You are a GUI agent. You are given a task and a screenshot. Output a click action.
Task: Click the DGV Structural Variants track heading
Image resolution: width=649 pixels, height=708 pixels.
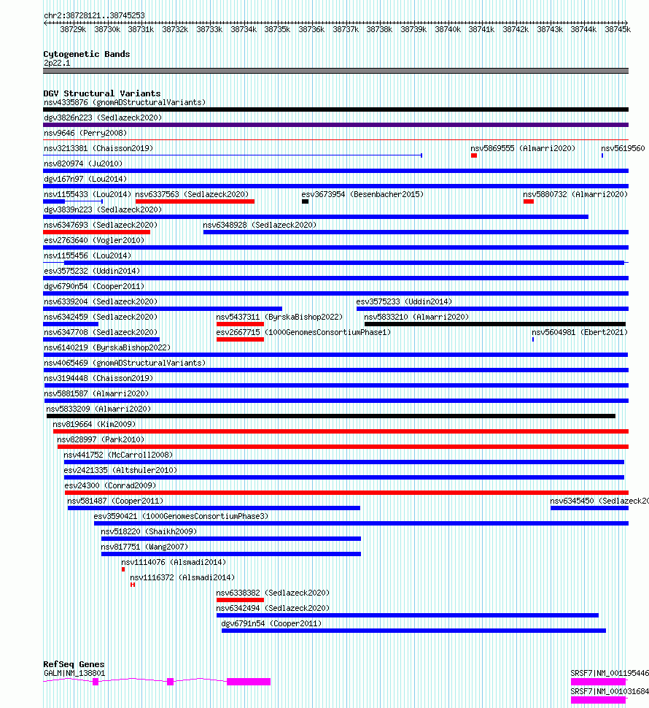coord(102,94)
